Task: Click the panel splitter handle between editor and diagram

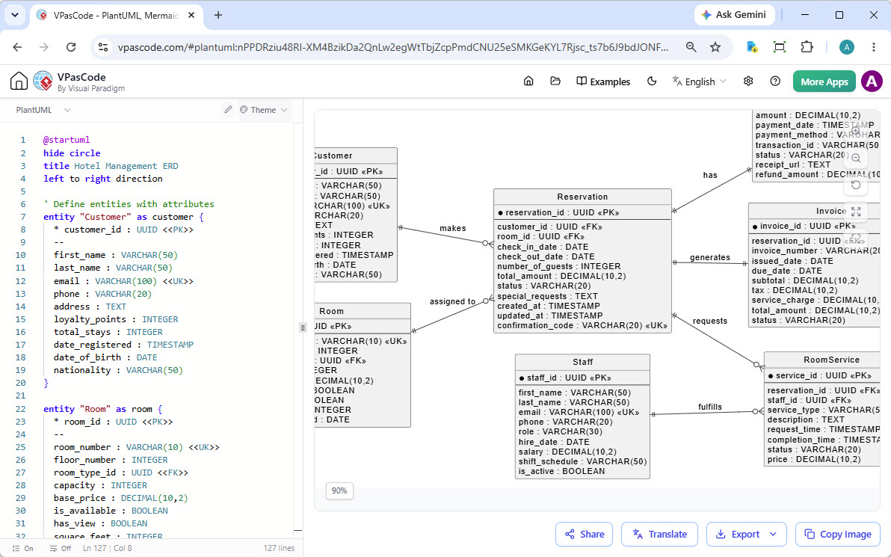Action: pyautogui.click(x=303, y=327)
